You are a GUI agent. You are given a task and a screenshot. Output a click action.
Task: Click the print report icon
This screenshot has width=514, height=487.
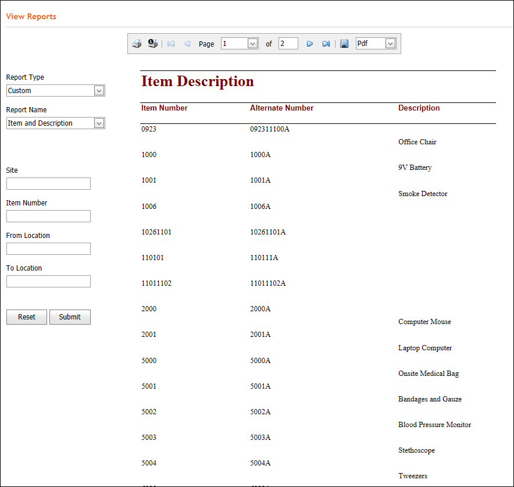pyautogui.click(x=137, y=44)
